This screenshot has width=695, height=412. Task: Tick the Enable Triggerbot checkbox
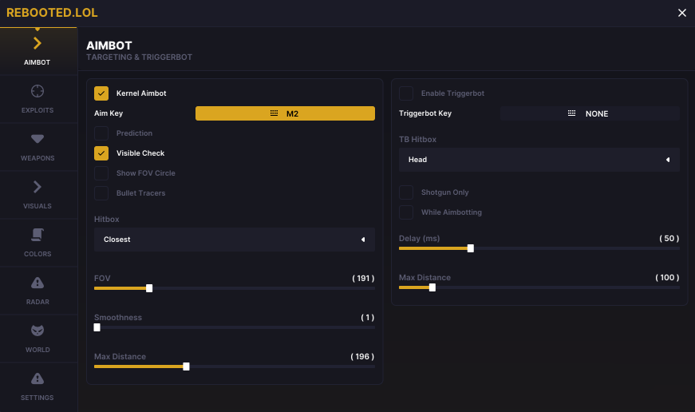[x=406, y=93]
